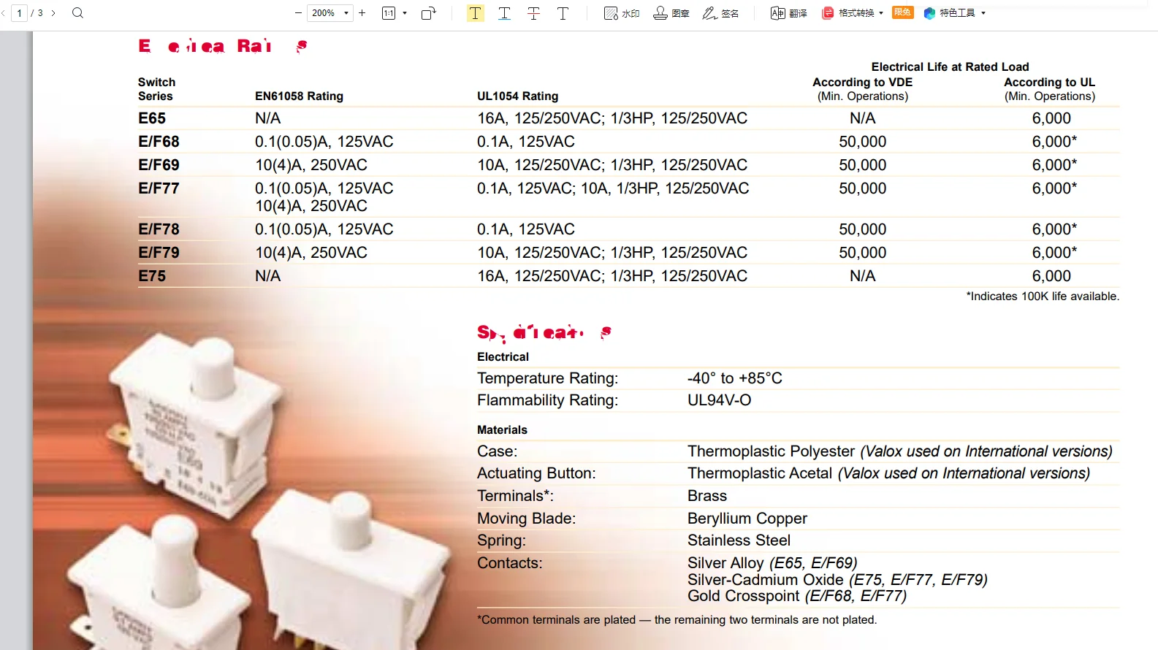Select the underline text tool
1158x650 pixels.
505,13
